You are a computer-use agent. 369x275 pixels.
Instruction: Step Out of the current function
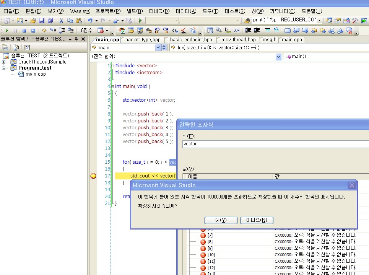(x=71, y=30)
